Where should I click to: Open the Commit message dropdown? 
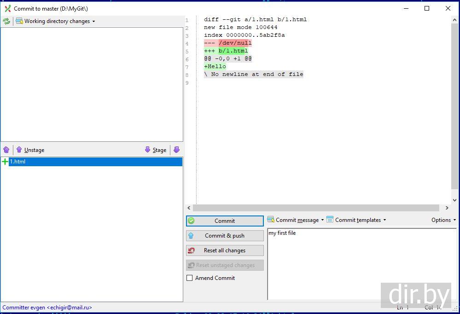coord(296,220)
